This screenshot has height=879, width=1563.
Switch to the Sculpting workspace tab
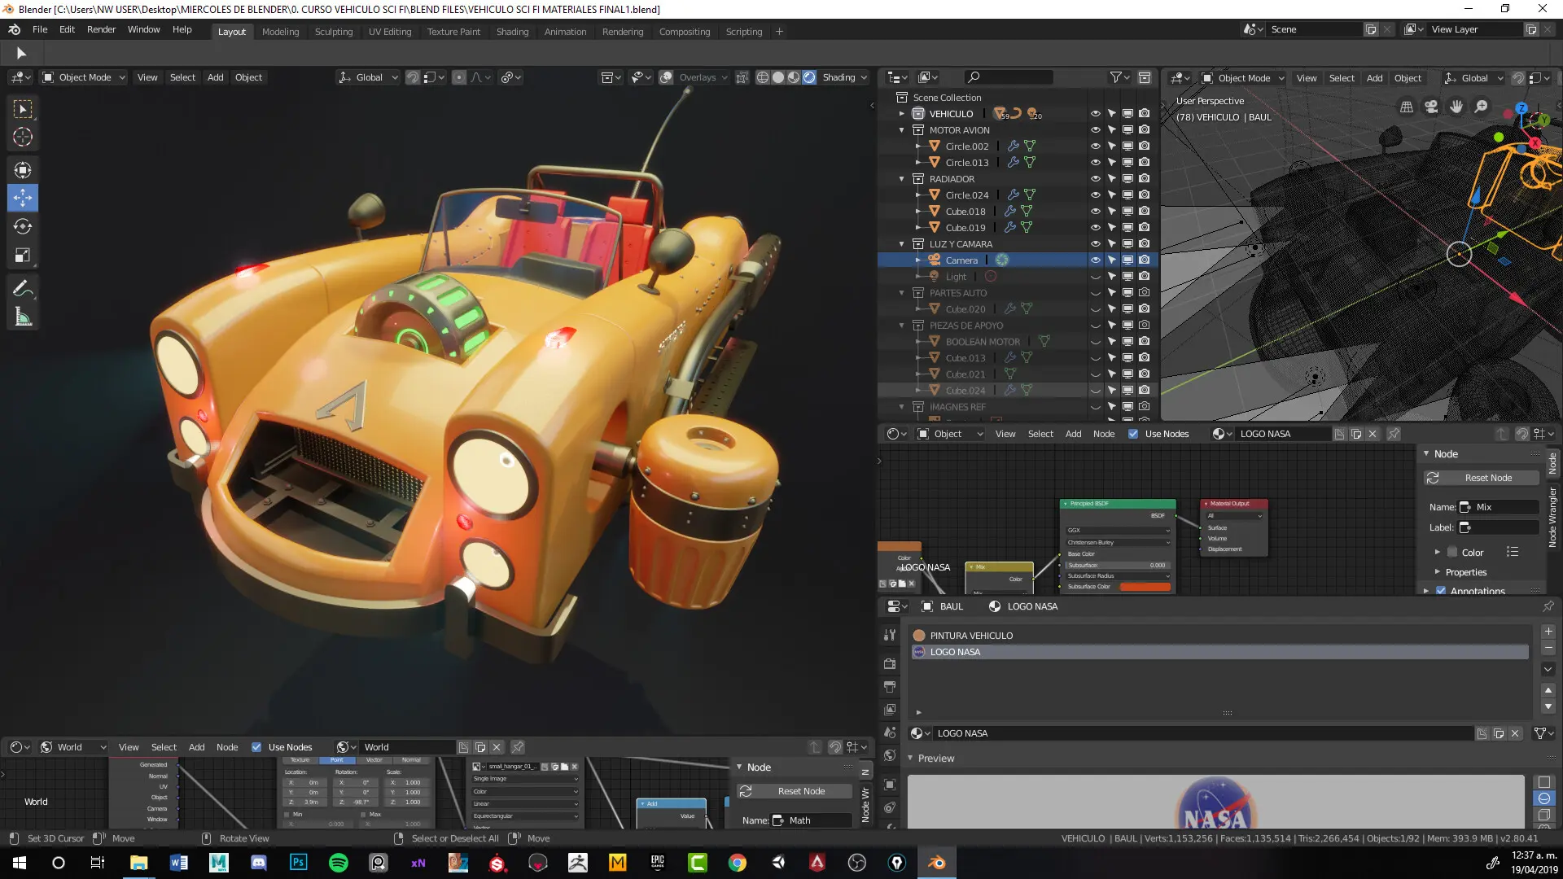tap(334, 32)
